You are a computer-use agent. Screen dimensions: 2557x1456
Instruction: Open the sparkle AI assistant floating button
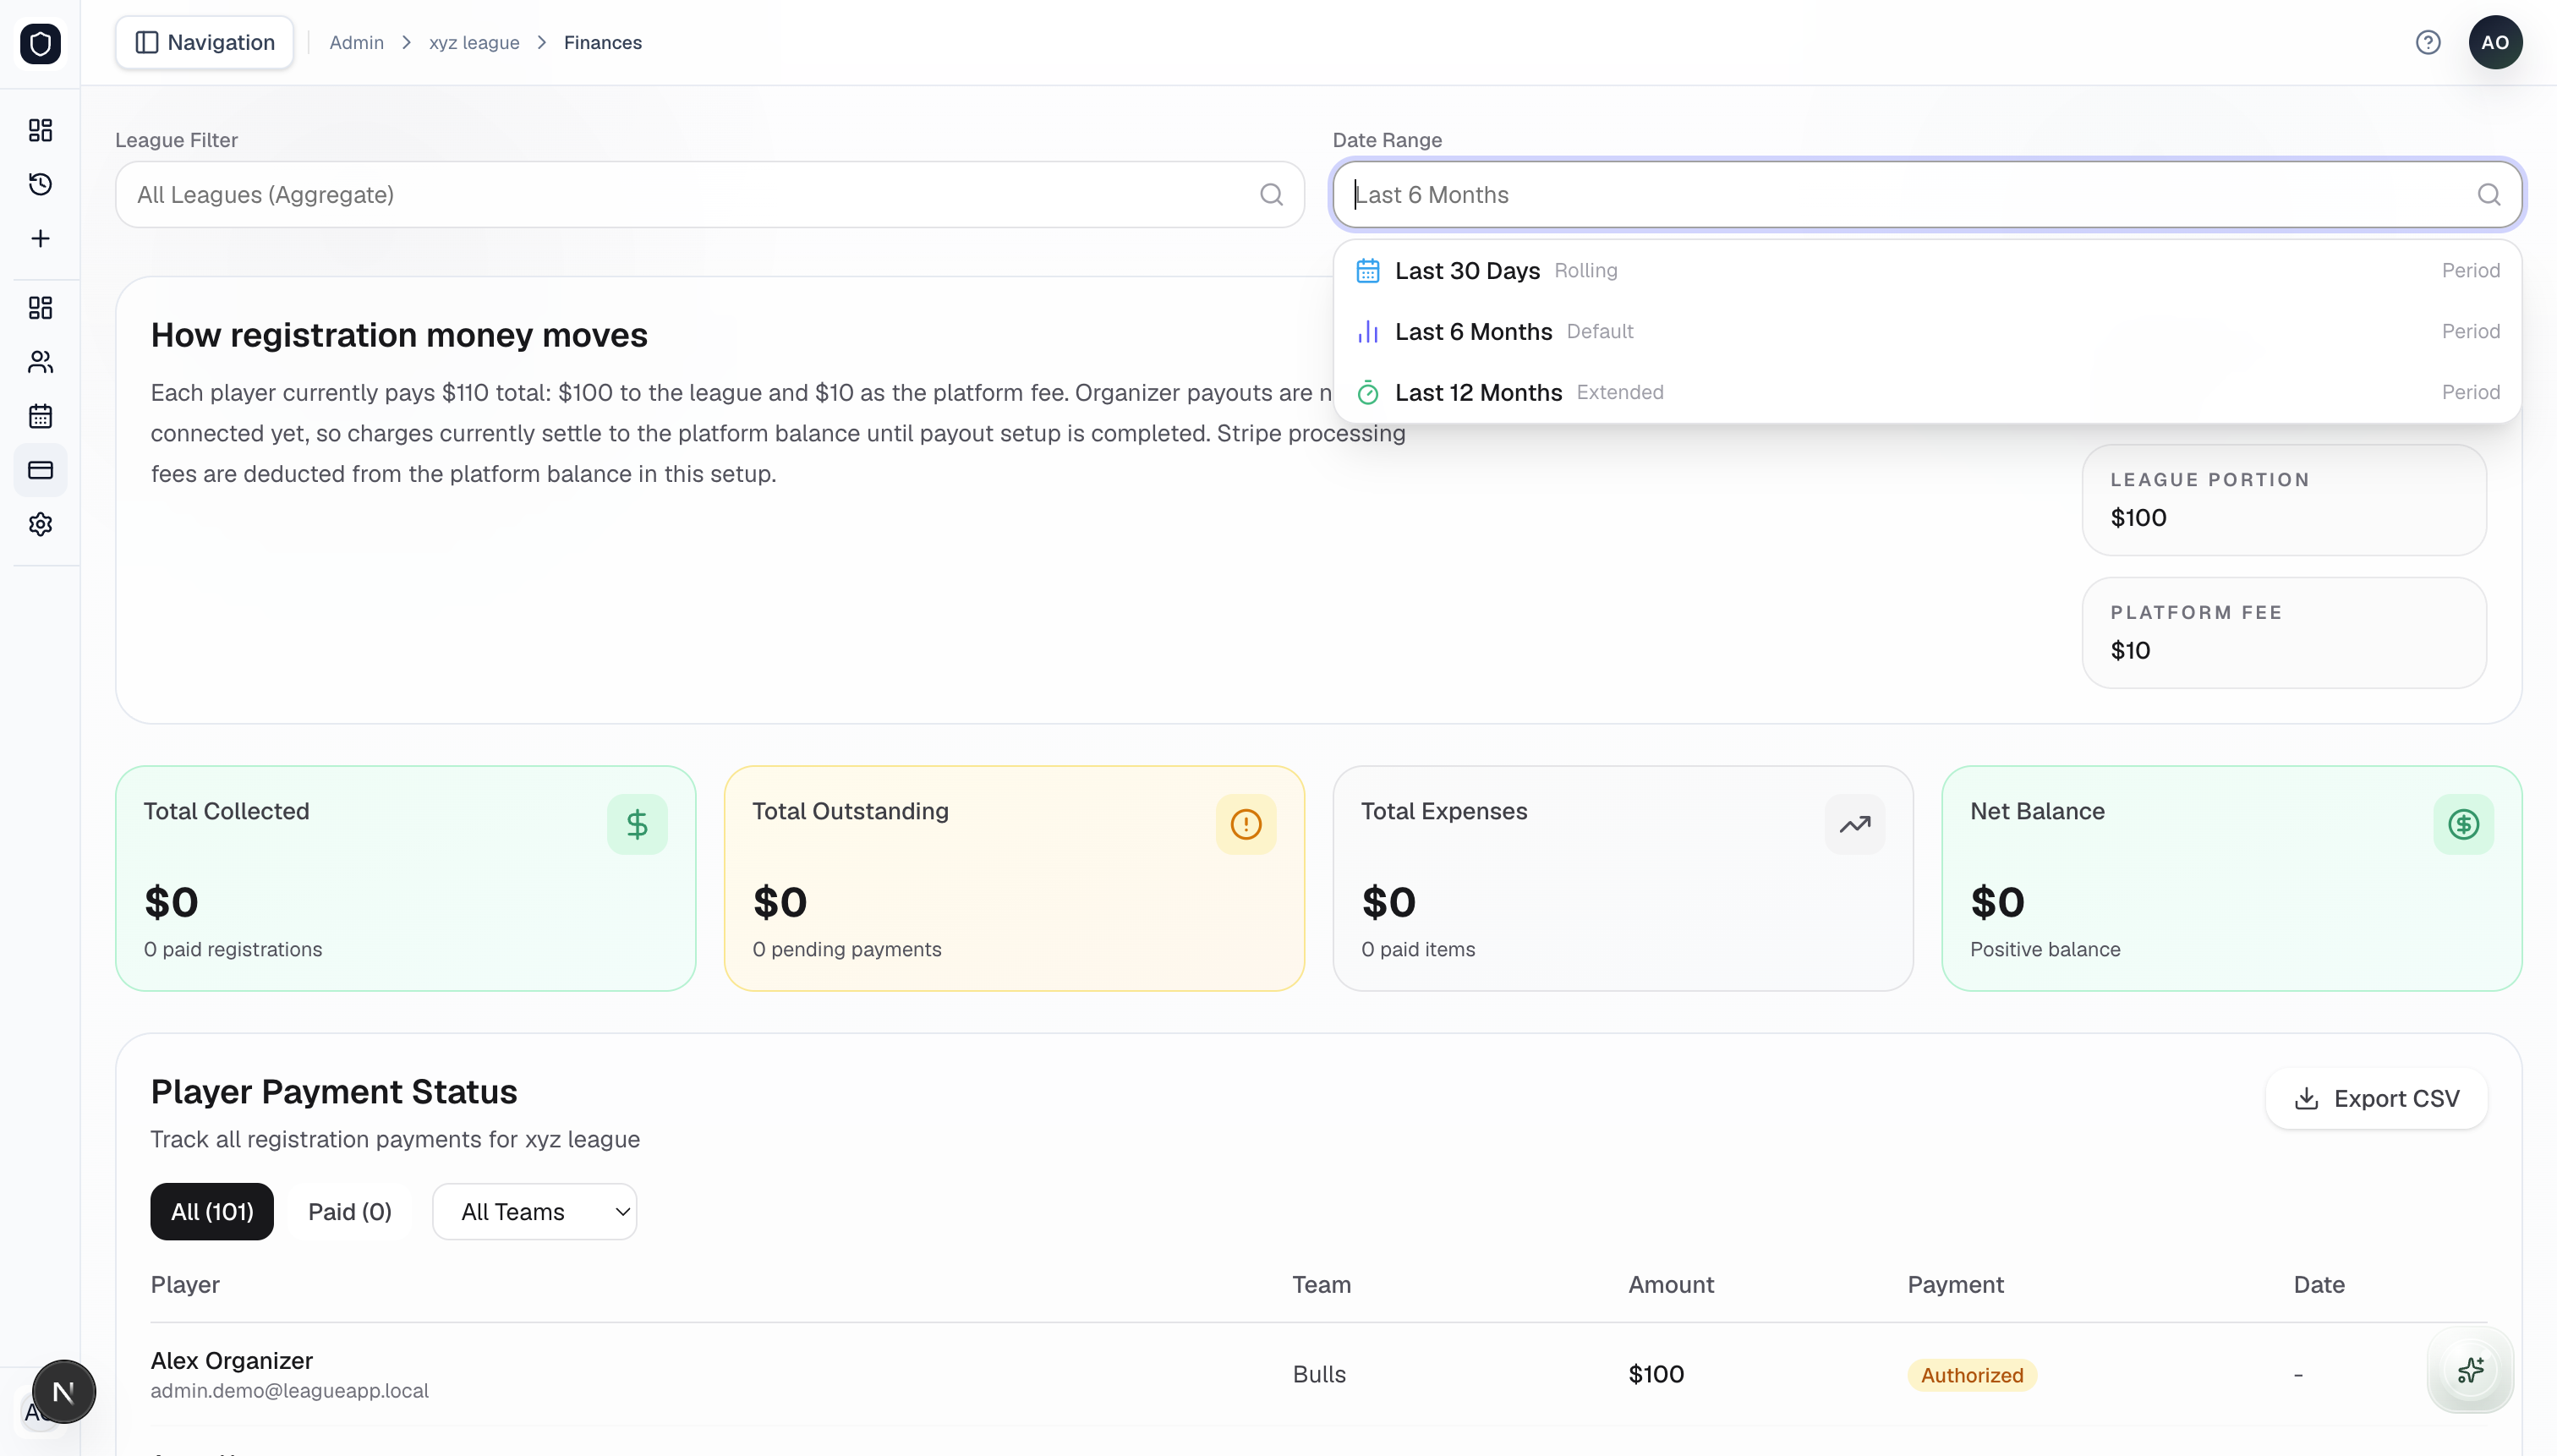(2470, 1369)
